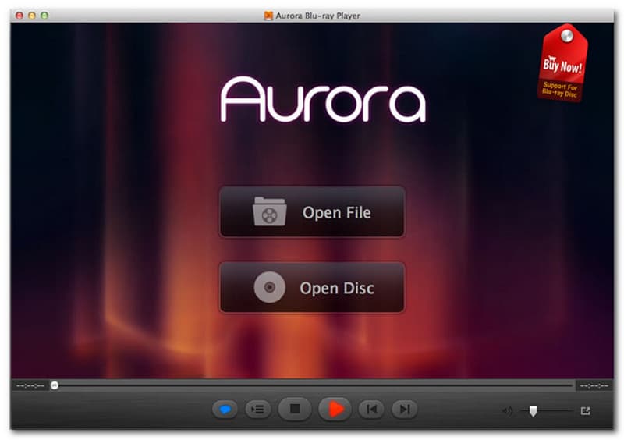Start playback with the orange play button
624x440 pixels.
click(x=335, y=409)
